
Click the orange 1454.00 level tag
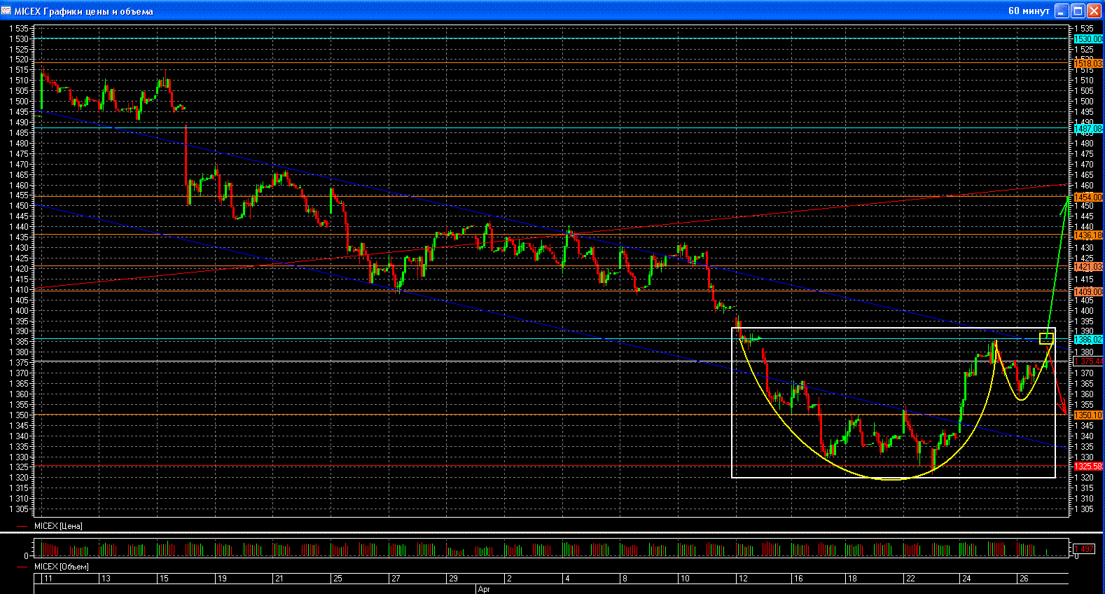pyautogui.click(x=1087, y=198)
